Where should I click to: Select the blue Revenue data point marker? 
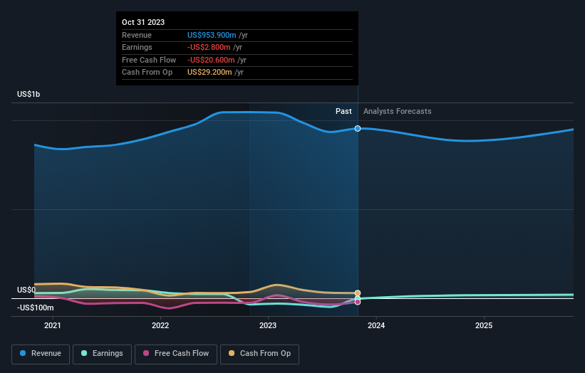click(x=358, y=129)
